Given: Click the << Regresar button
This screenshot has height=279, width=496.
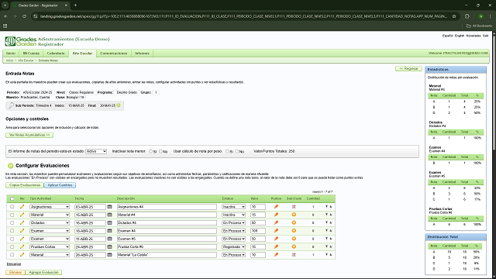Looking at the screenshot, I should click(x=408, y=69).
